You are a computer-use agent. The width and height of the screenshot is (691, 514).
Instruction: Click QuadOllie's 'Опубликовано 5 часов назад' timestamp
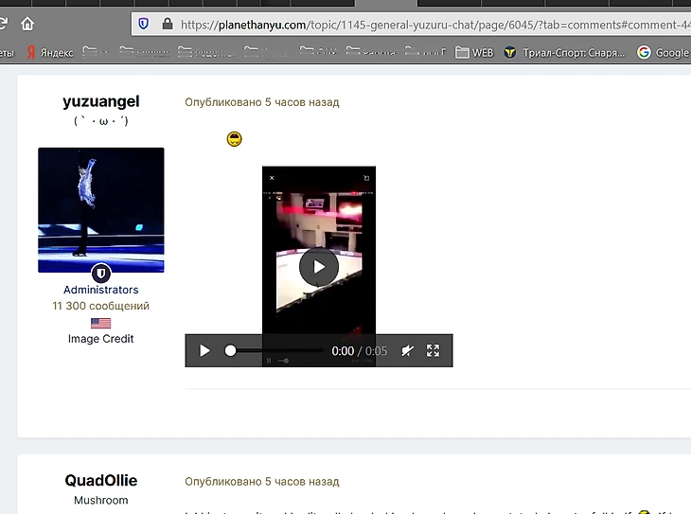[x=262, y=482]
